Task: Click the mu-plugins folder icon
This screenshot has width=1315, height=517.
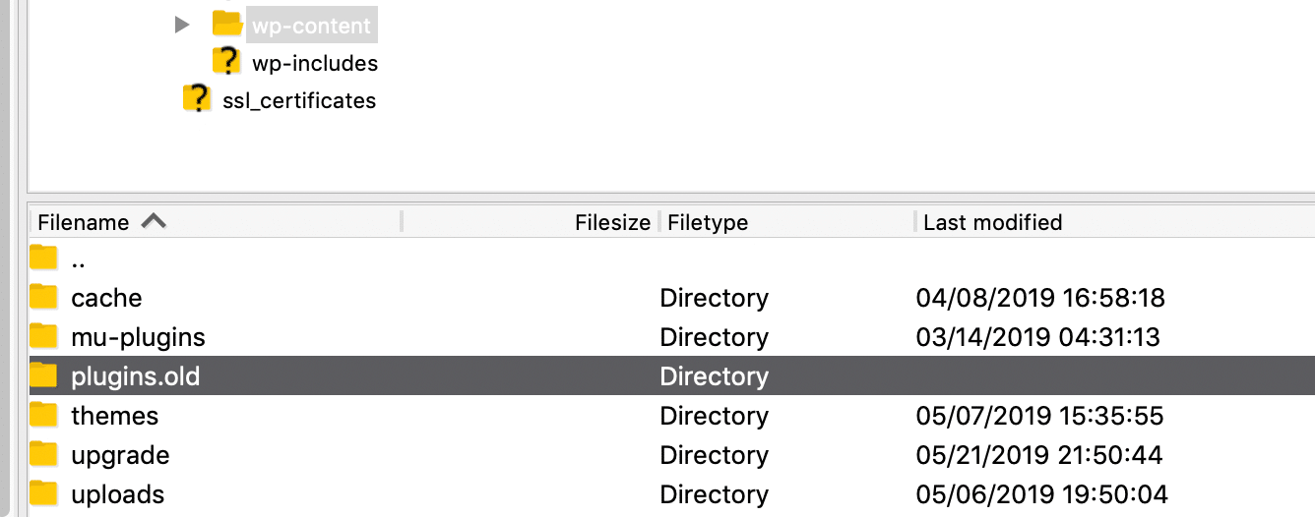Action: tap(43, 336)
